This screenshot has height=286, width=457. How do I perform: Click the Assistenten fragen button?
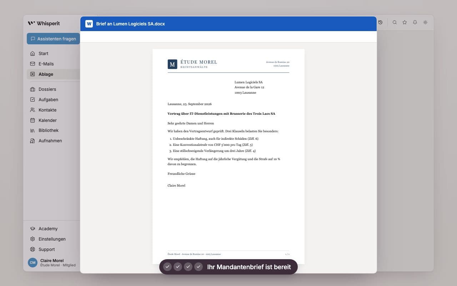(x=53, y=39)
